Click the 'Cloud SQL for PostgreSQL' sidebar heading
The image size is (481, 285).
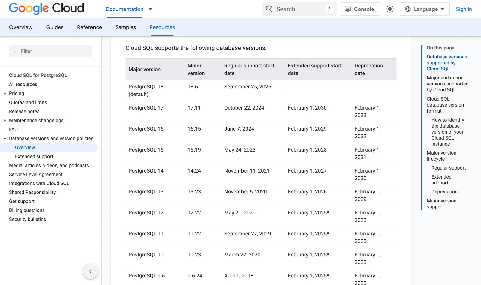(x=38, y=75)
